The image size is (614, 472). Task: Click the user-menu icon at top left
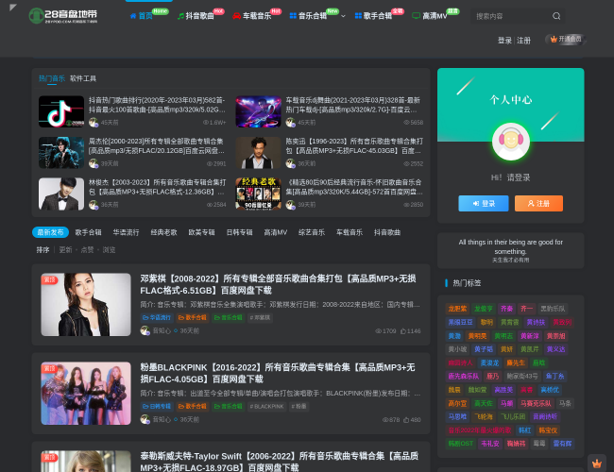(x=12, y=8)
